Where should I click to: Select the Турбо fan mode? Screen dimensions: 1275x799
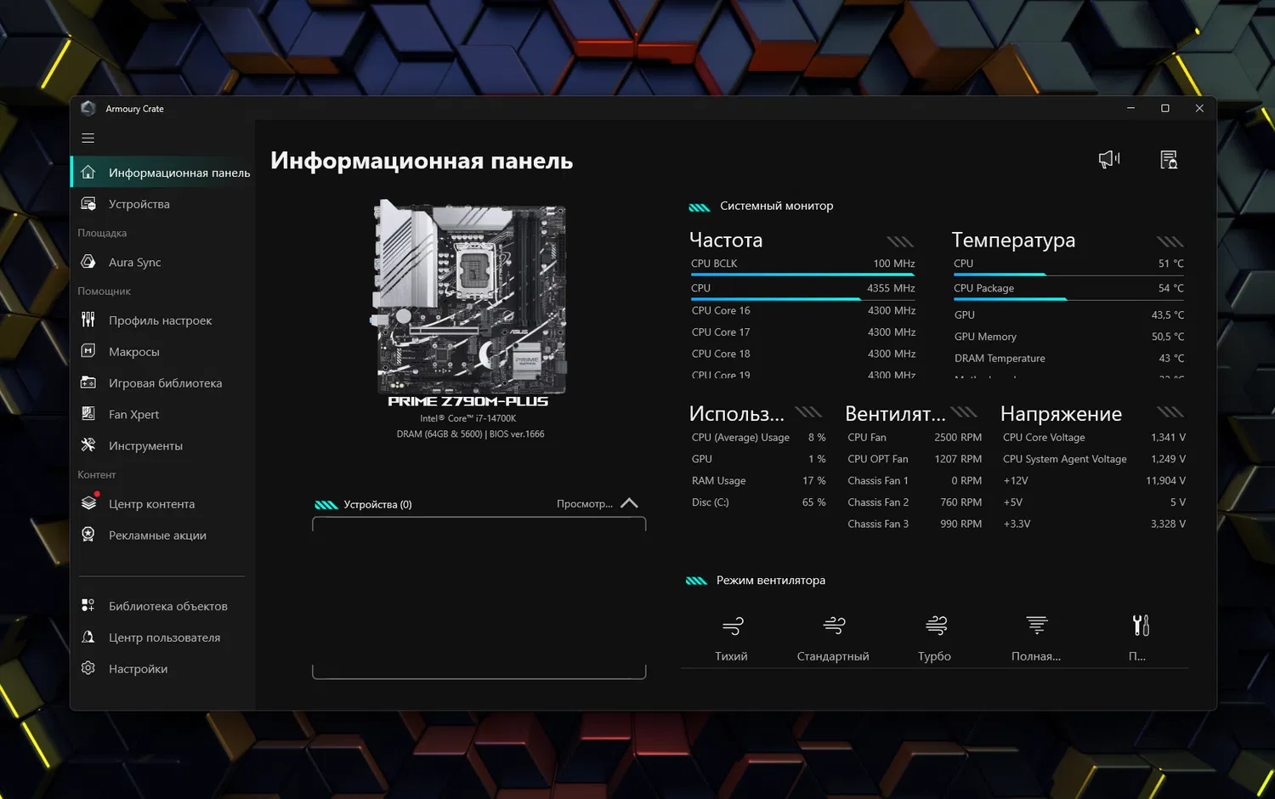(x=935, y=637)
